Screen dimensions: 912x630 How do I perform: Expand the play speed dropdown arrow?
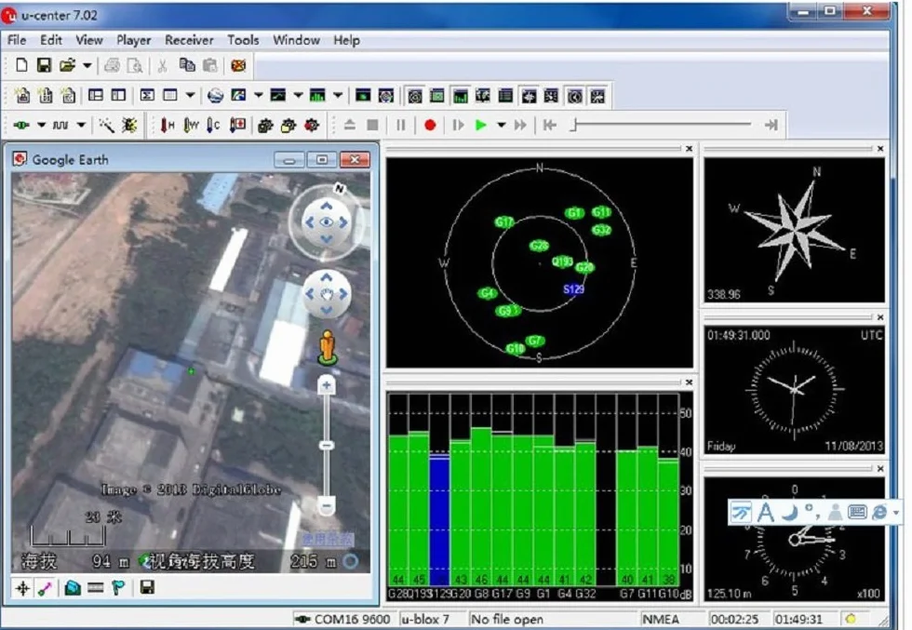click(501, 125)
